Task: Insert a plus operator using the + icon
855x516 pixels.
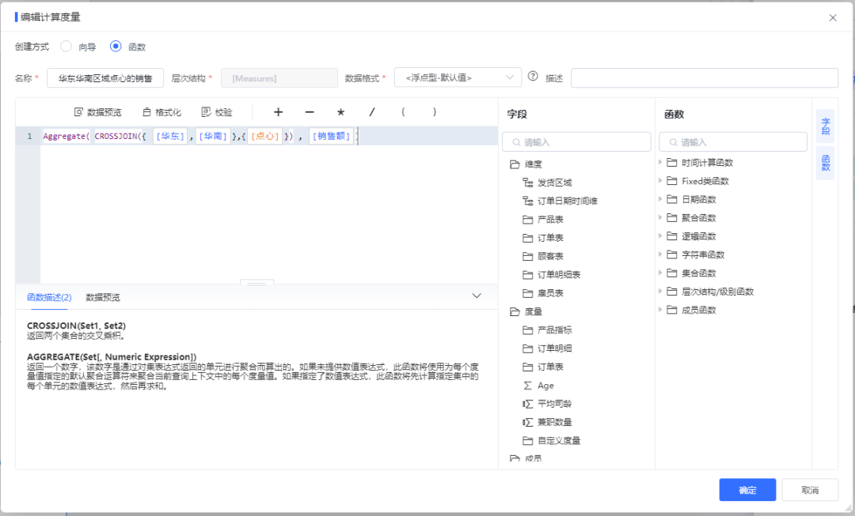Action: pyautogui.click(x=278, y=111)
